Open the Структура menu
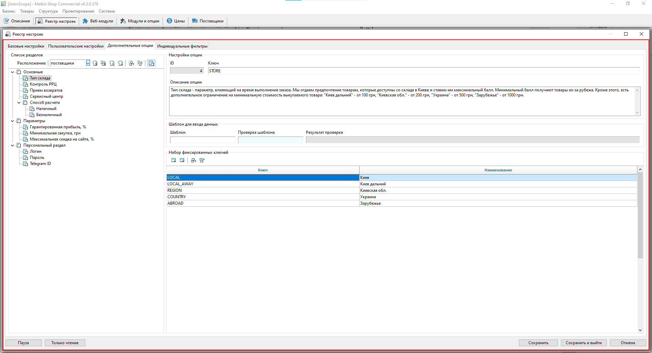Image resolution: width=652 pixels, height=353 pixels. click(48, 11)
